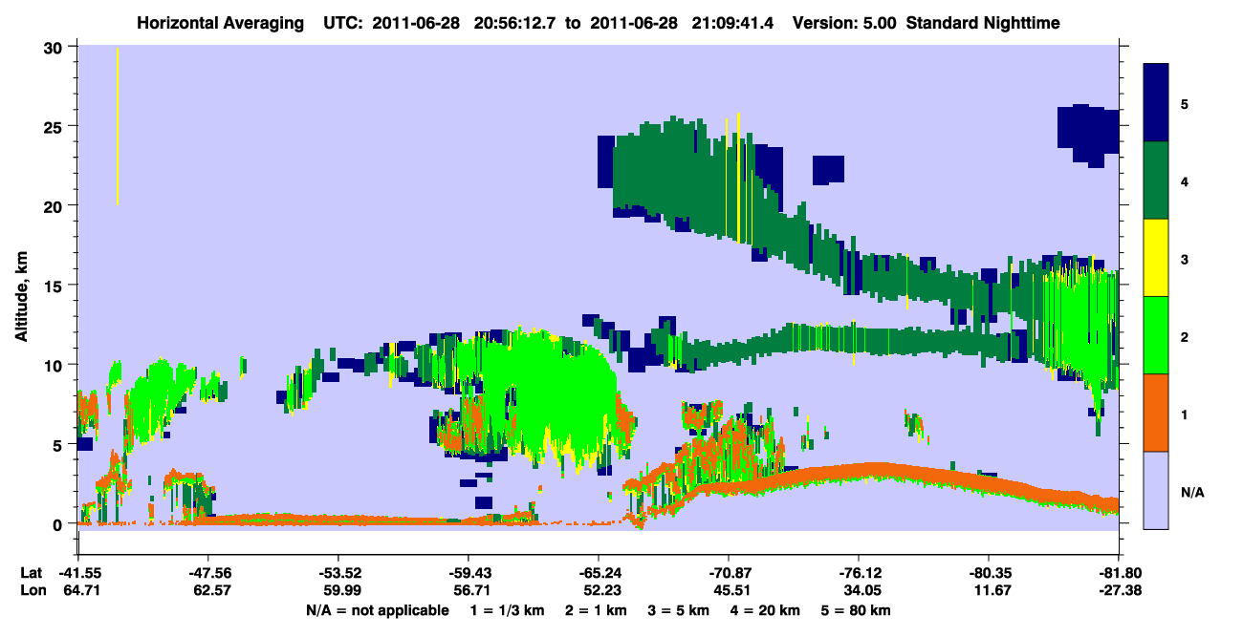Click the light green legend swatch labeled 2
Screen dimensions: 1243x637
pos(1157,335)
